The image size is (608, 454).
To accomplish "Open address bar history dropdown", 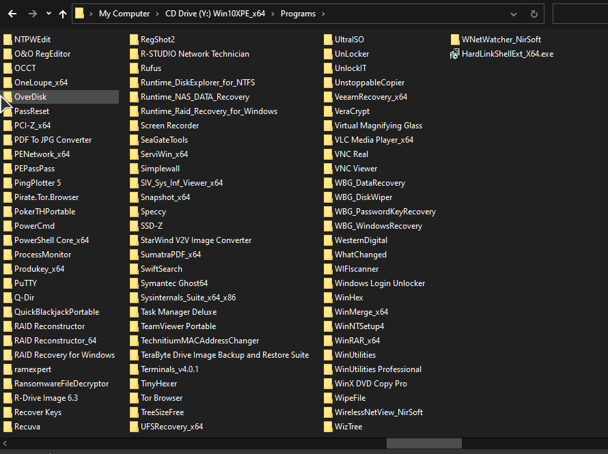I will point(514,14).
